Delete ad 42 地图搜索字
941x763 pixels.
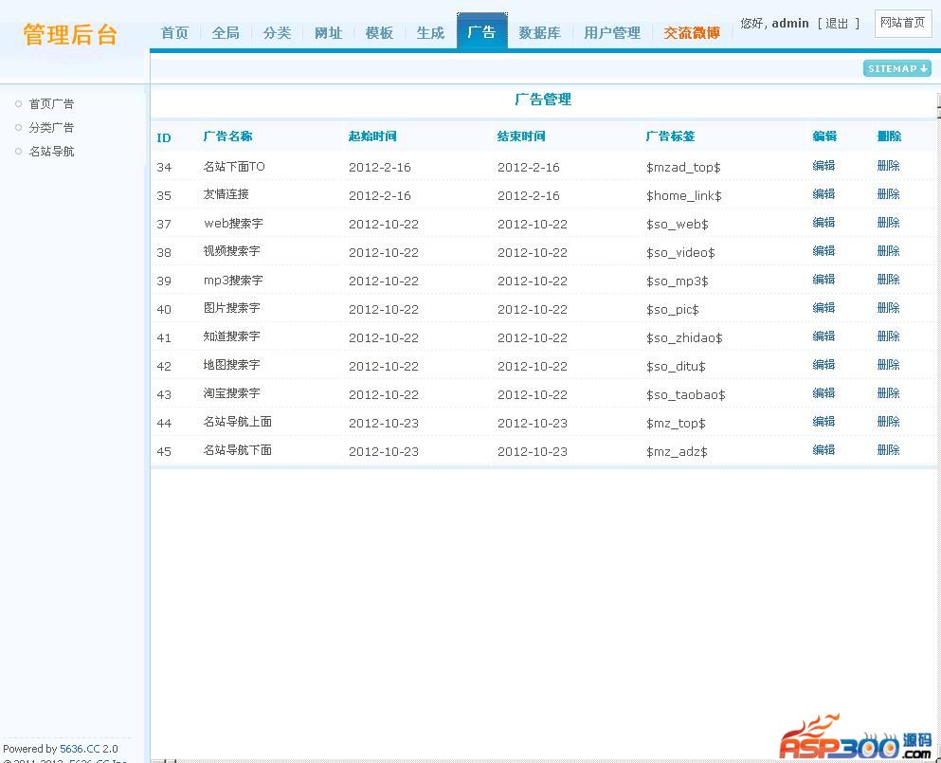[888, 364]
